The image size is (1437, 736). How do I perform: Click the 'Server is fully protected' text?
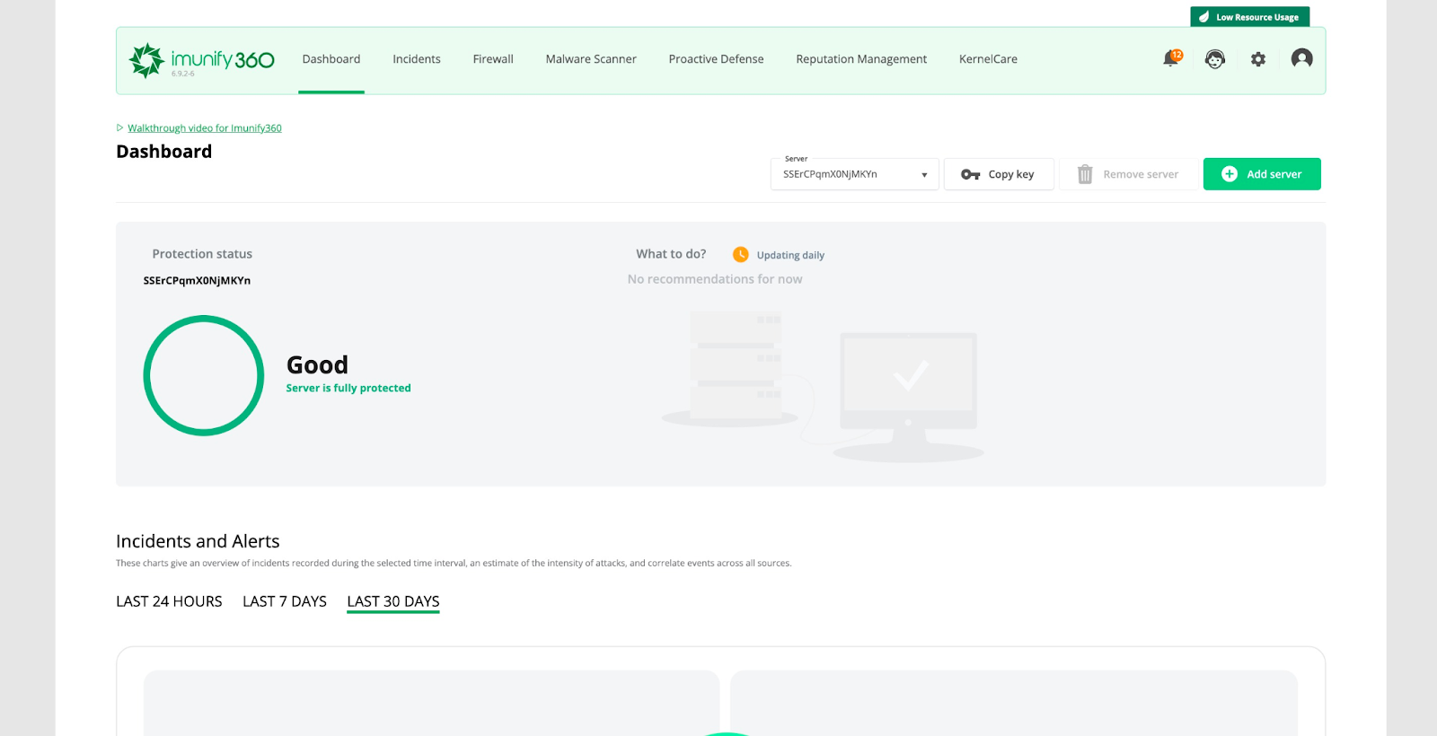[348, 388]
